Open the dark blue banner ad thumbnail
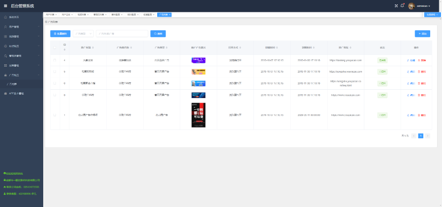 tap(198, 95)
